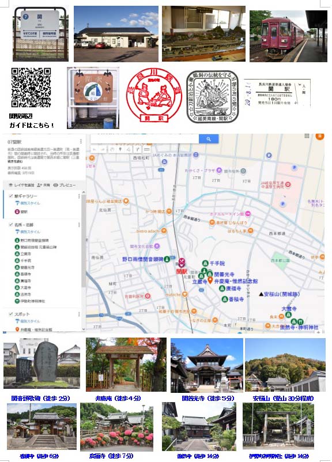332x462 pixels.
Task: Select 千手院 in the layer list
Action: pyautogui.click(x=23, y=260)
